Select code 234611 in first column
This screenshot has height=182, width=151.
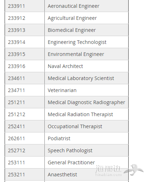click(x=16, y=78)
